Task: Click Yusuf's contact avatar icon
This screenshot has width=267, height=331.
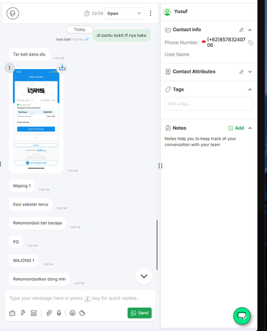Action: (167, 11)
